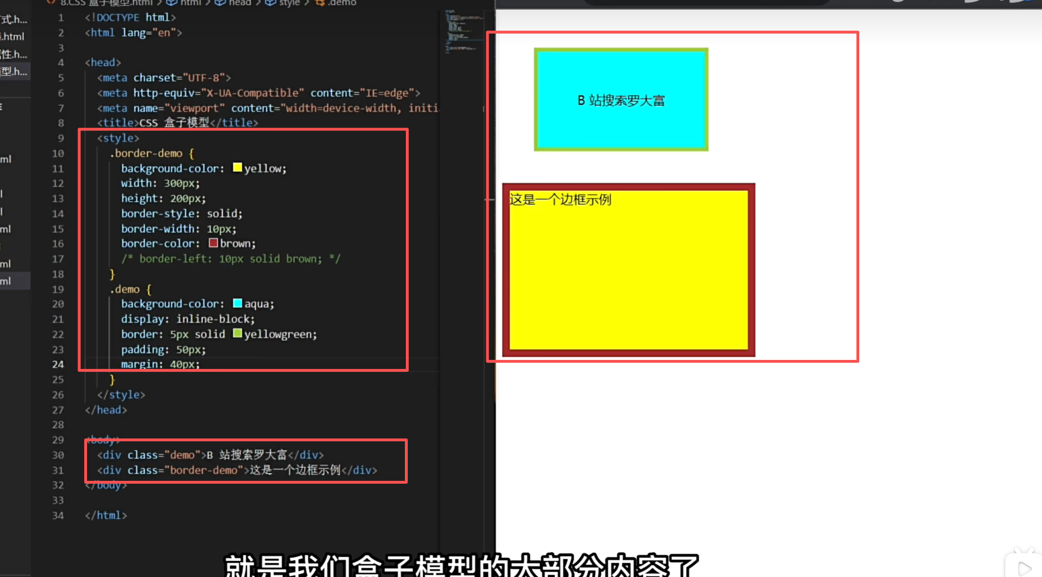Open the head breadcrumb dropdown

240,2
